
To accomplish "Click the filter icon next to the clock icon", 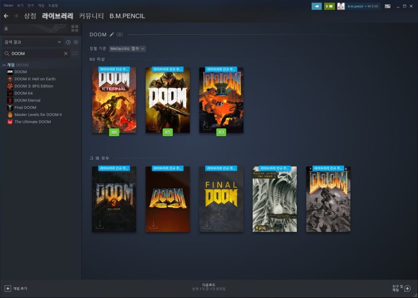I will (75, 42).
